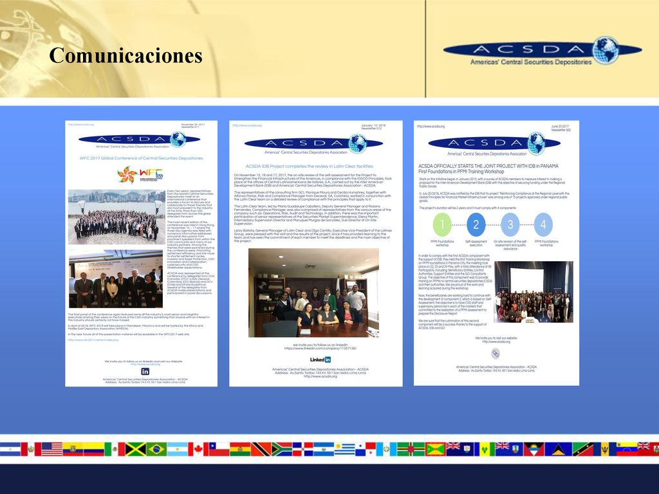Click the Bolivia flag
Image resolution: width=659 pixels, height=494 pixels.
pyautogui.click(x=240, y=449)
